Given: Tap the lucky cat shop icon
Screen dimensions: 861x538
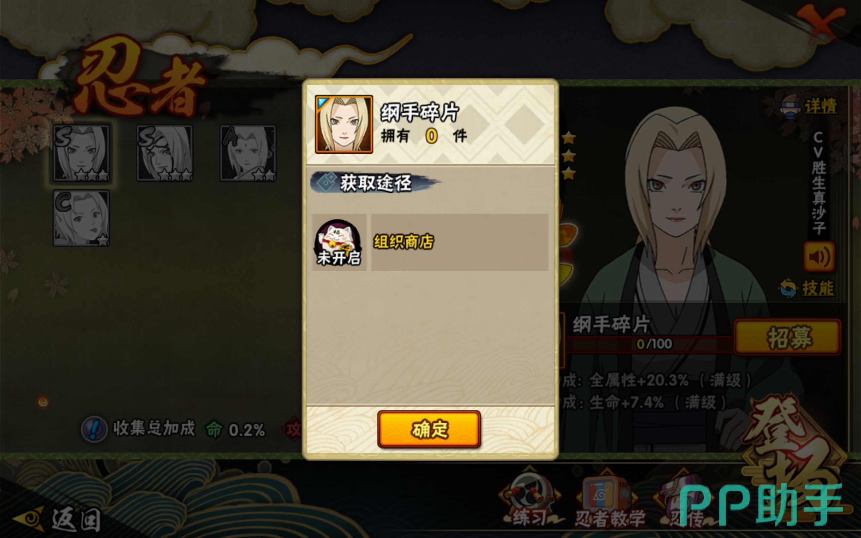Looking at the screenshot, I should point(339,242).
